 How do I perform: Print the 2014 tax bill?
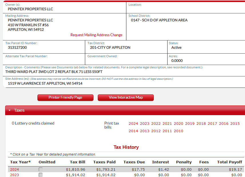[x=133, y=131]
